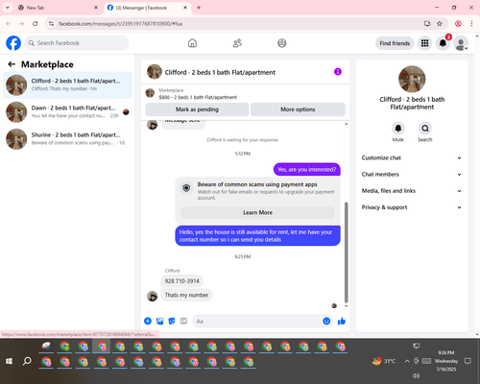Open the Chrome three-dot menu
Screen dimensions: 480x384
tap(471, 24)
